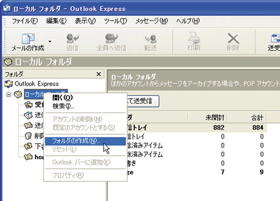Click the ローカル フォルダ folder icon in tree

[x=18, y=94]
